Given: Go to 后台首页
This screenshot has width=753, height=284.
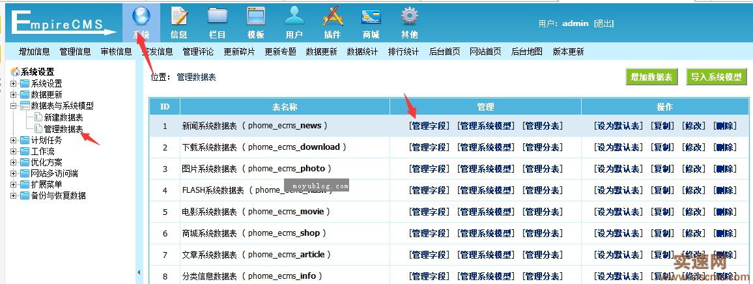Looking at the screenshot, I should tap(445, 52).
